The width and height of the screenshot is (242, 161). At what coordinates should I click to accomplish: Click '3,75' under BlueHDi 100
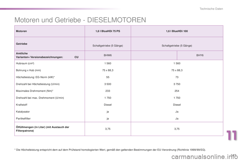coord(177,129)
